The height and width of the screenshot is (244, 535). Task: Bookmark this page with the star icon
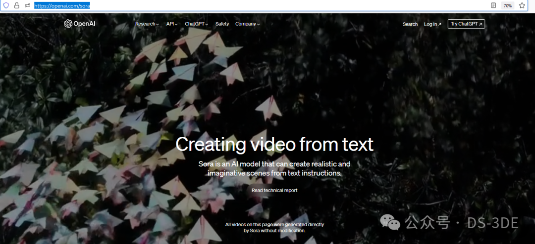click(x=522, y=5)
